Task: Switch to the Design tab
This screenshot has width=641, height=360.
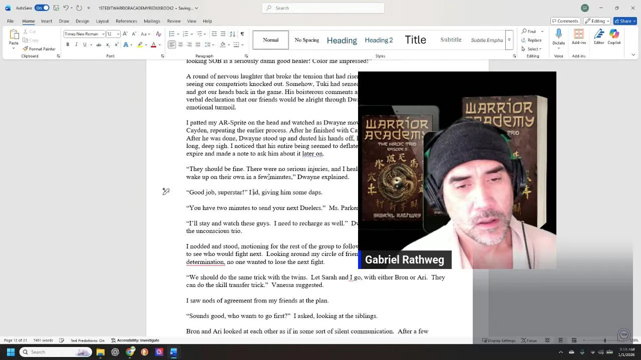Action: tap(82, 21)
